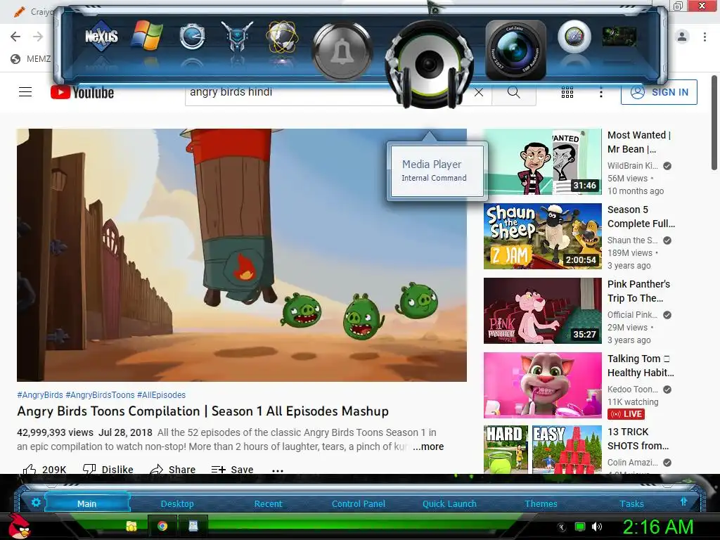Show hidden tray icons arrow
The image size is (720, 540).
coord(562,527)
